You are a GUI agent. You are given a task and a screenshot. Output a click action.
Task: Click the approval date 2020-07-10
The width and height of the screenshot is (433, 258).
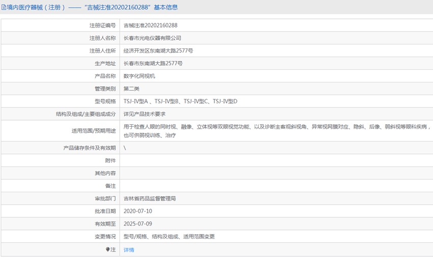[138, 211]
